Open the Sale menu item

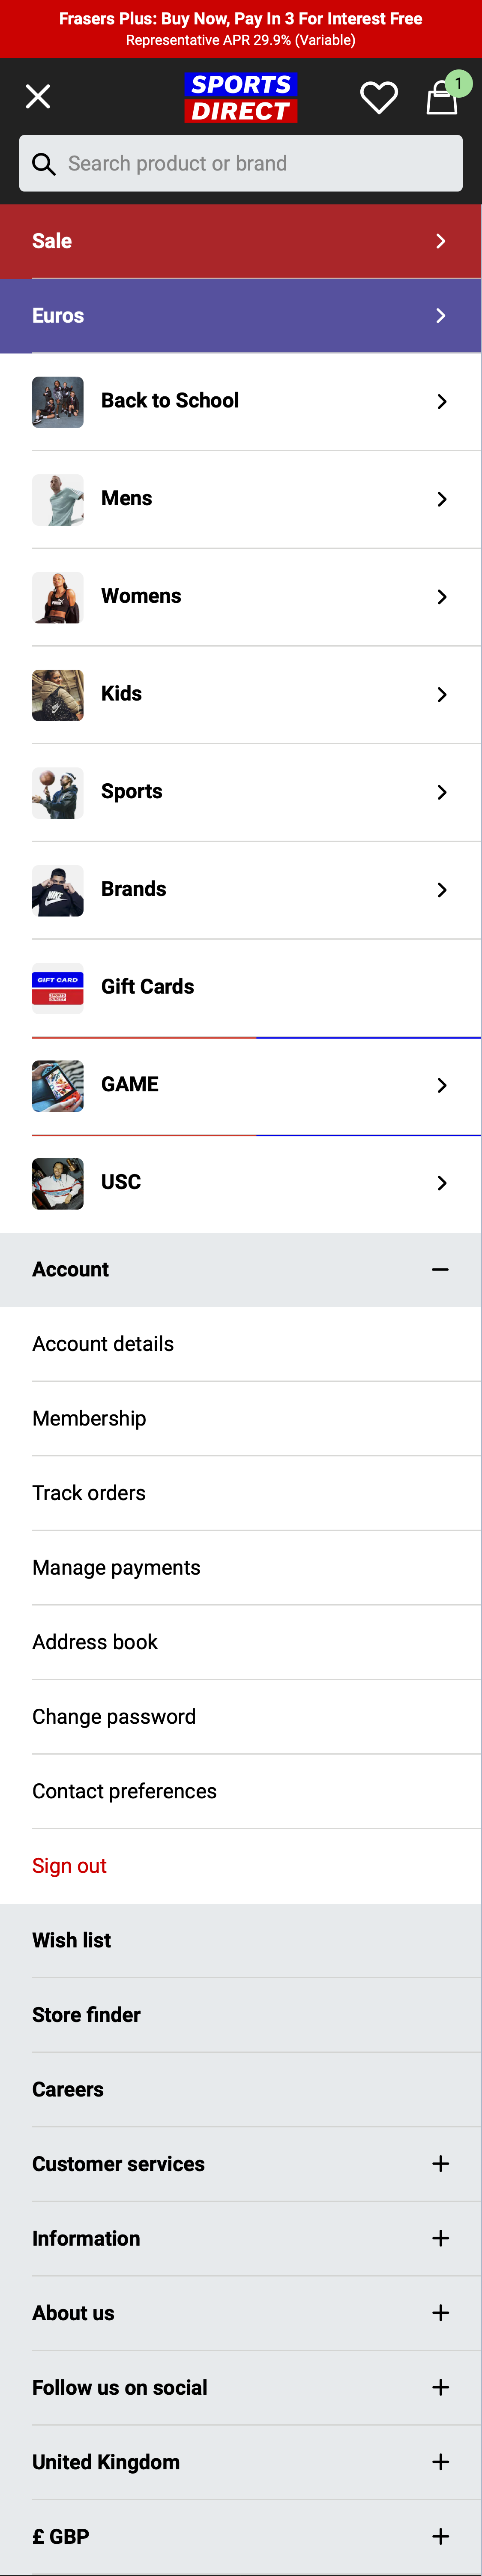(x=240, y=240)
